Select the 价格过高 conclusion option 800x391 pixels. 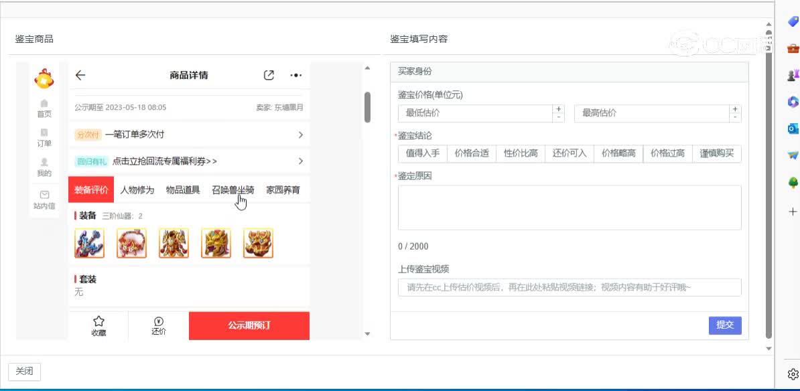667,153
